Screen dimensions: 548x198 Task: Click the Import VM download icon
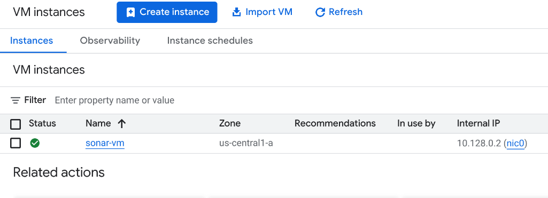(237, 12)
